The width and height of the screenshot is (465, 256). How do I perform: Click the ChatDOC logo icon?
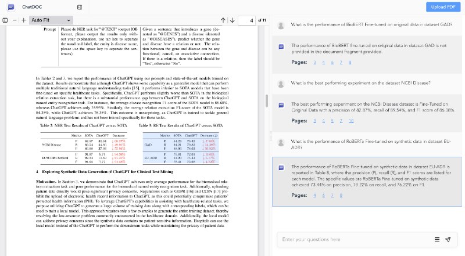[11, 7]
